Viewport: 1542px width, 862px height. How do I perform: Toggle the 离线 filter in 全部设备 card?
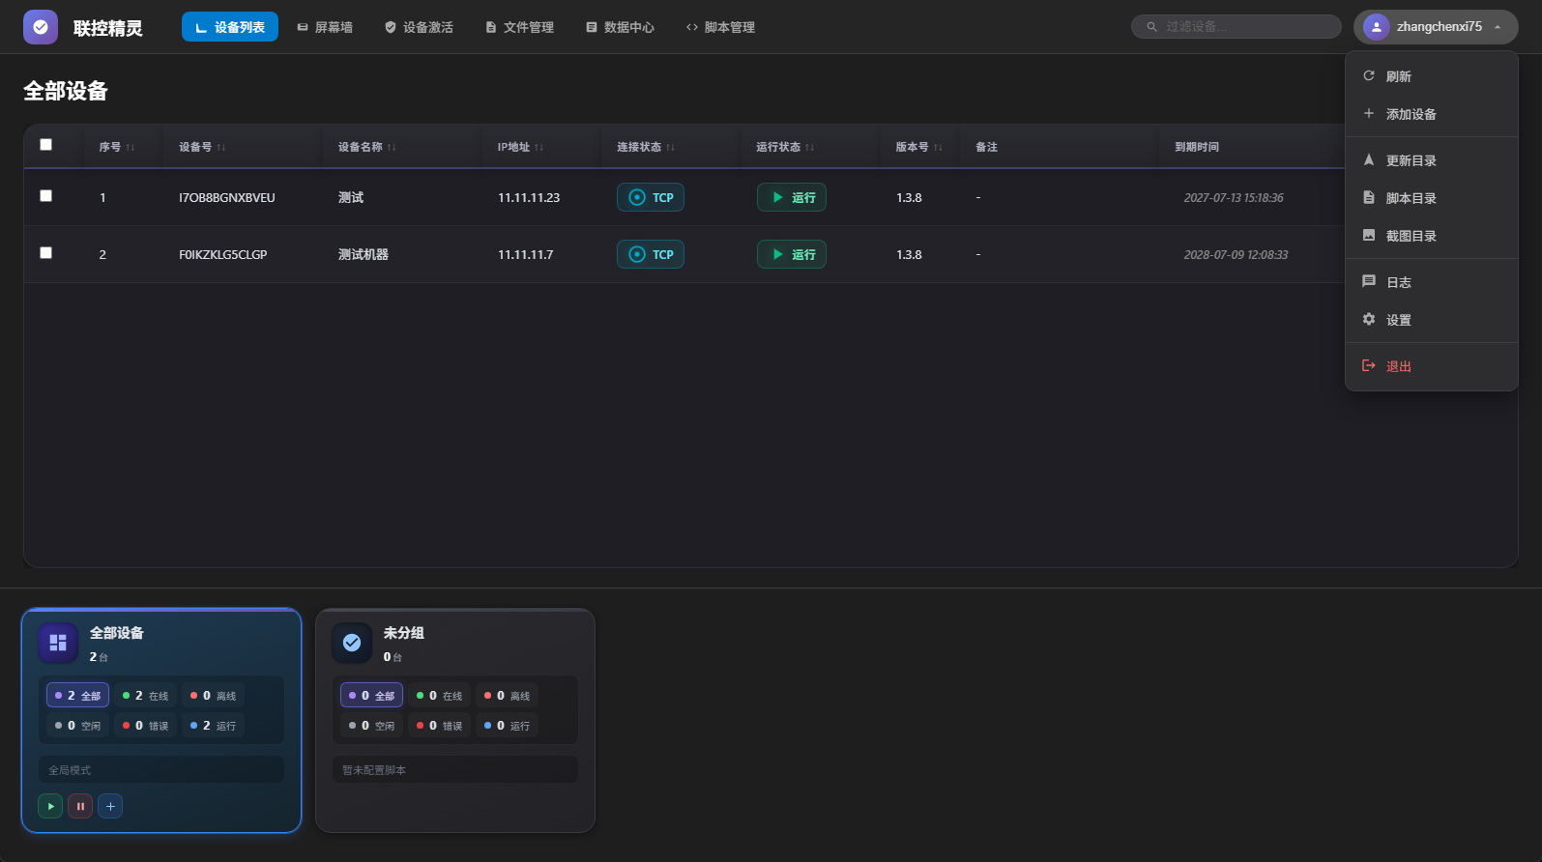[x=213, y=696]
